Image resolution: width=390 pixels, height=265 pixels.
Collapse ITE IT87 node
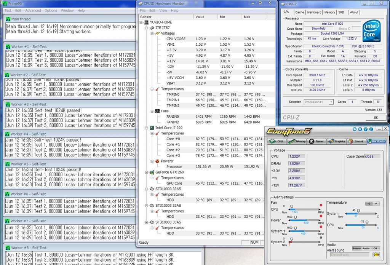tap(147, 28)
